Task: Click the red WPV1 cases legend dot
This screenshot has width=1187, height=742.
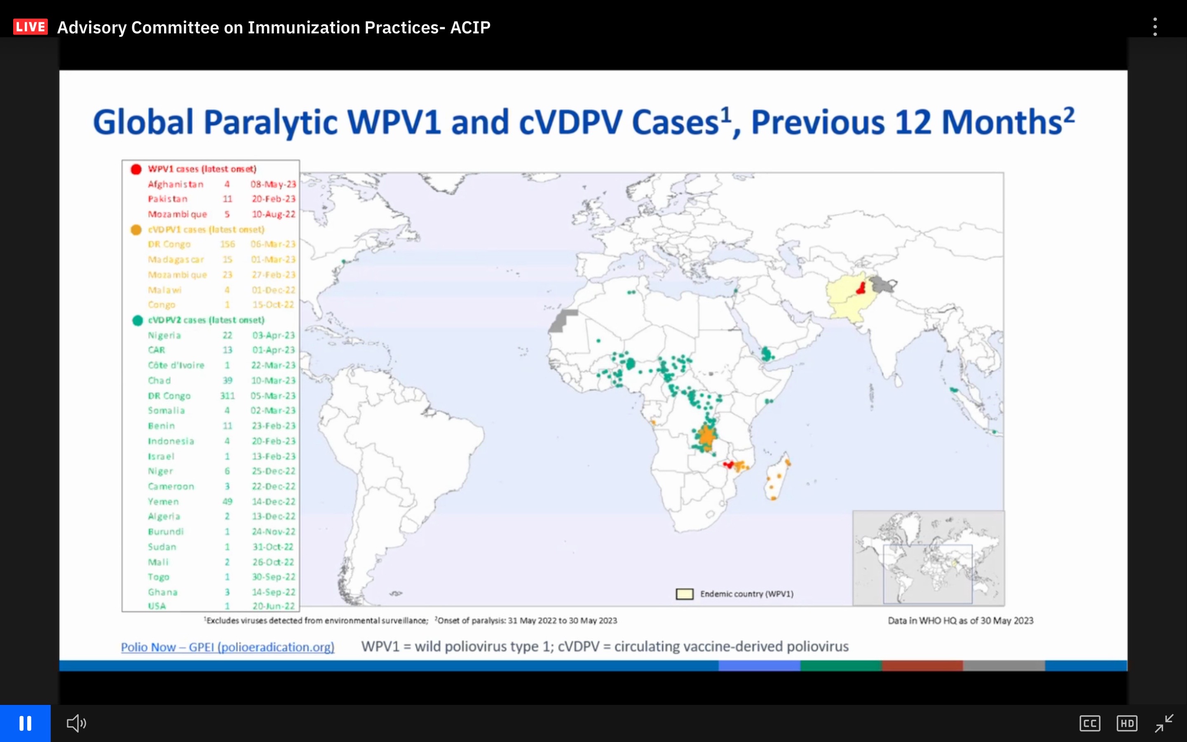Action: tap(136, 169)
